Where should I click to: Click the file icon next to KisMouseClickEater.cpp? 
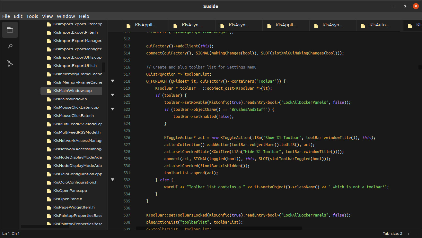(x=49, y=107)
